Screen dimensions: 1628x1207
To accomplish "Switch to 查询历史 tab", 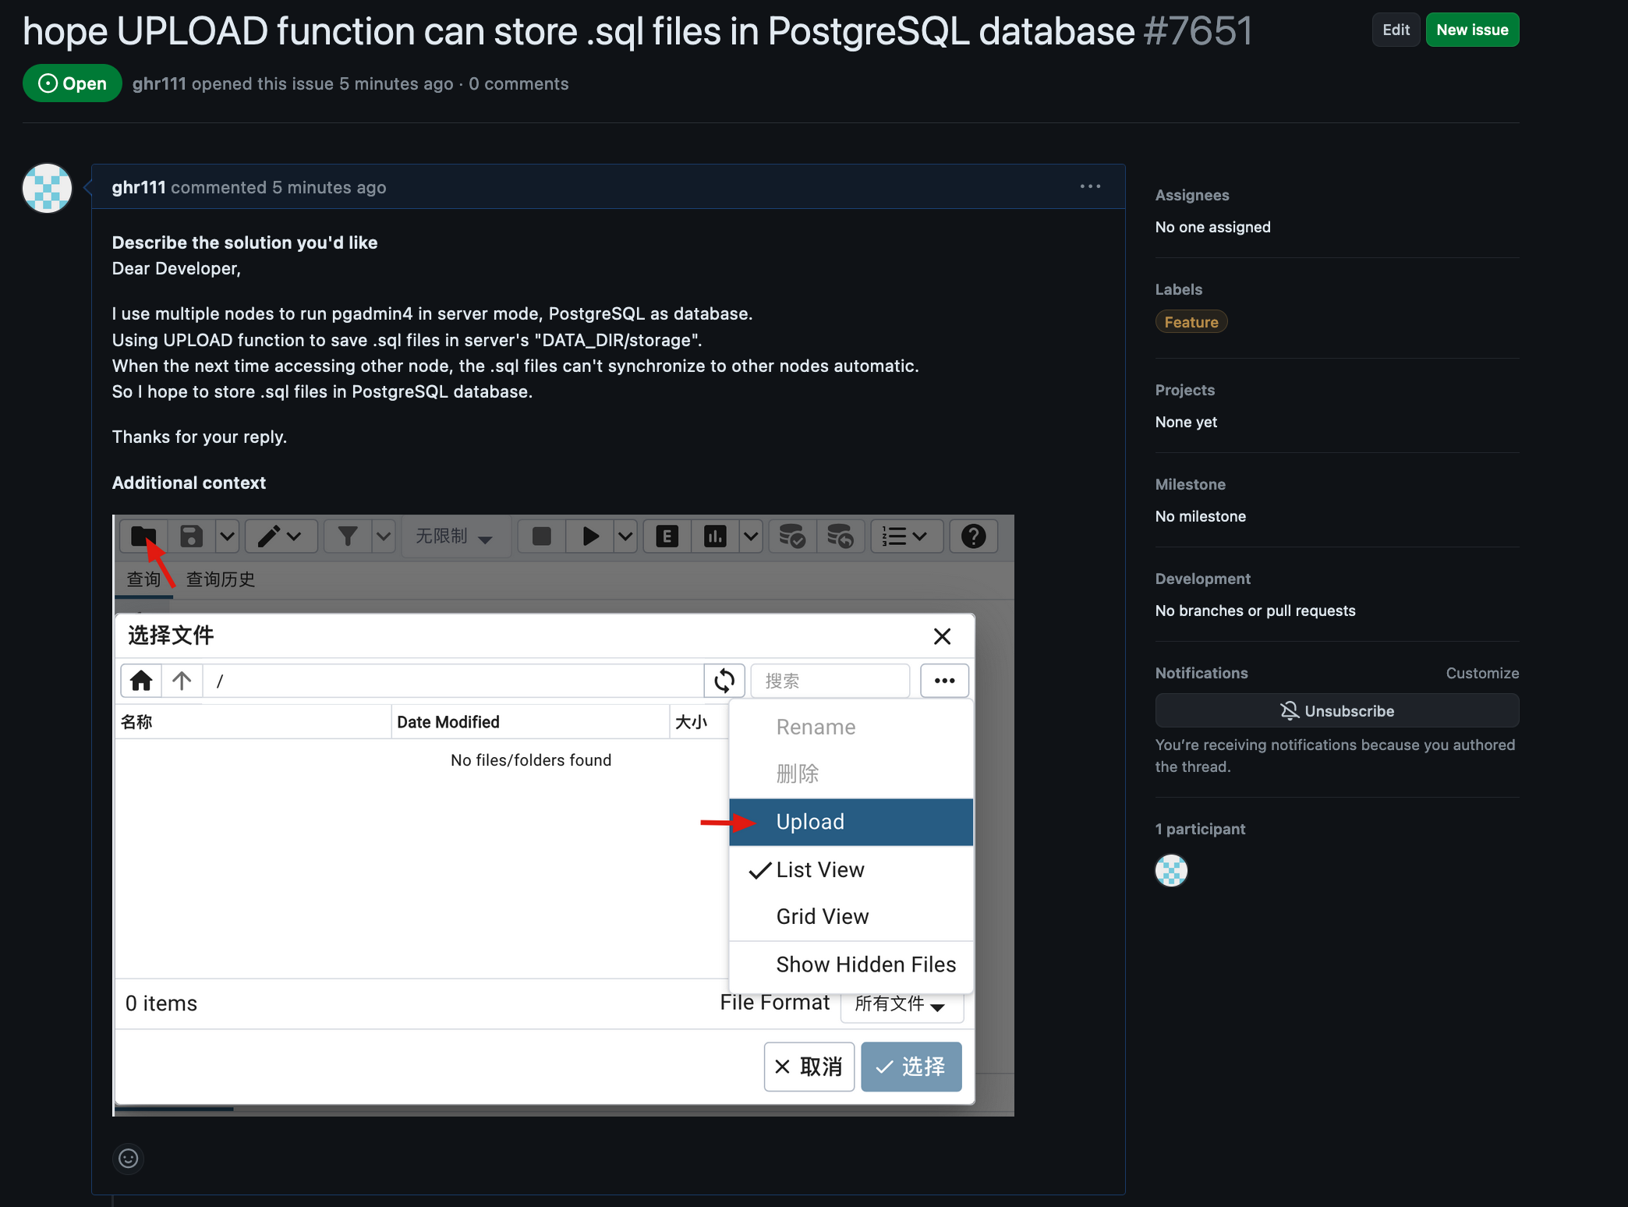I will (x=221, y=579).
